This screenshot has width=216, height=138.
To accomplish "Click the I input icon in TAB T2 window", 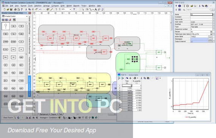I will 184,6.
